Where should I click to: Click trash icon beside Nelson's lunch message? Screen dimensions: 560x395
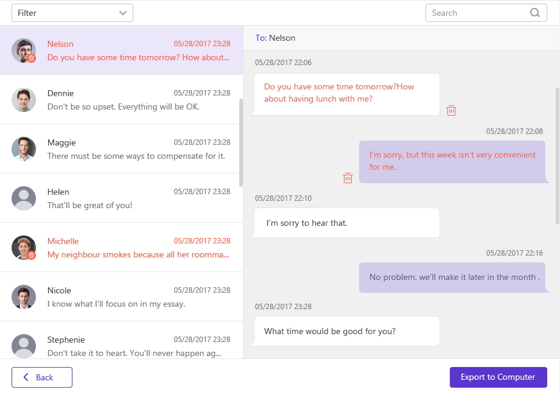tap(451, 110)
